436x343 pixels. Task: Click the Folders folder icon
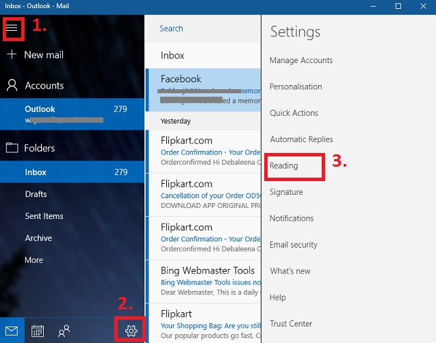(x=12, y=147)
